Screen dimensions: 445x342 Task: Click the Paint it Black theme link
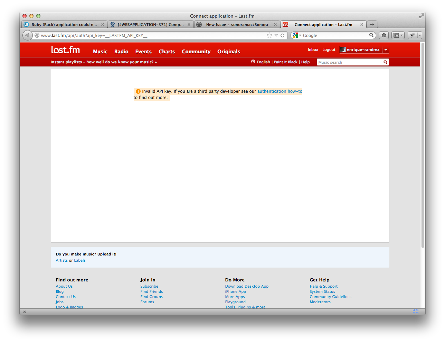286,62
